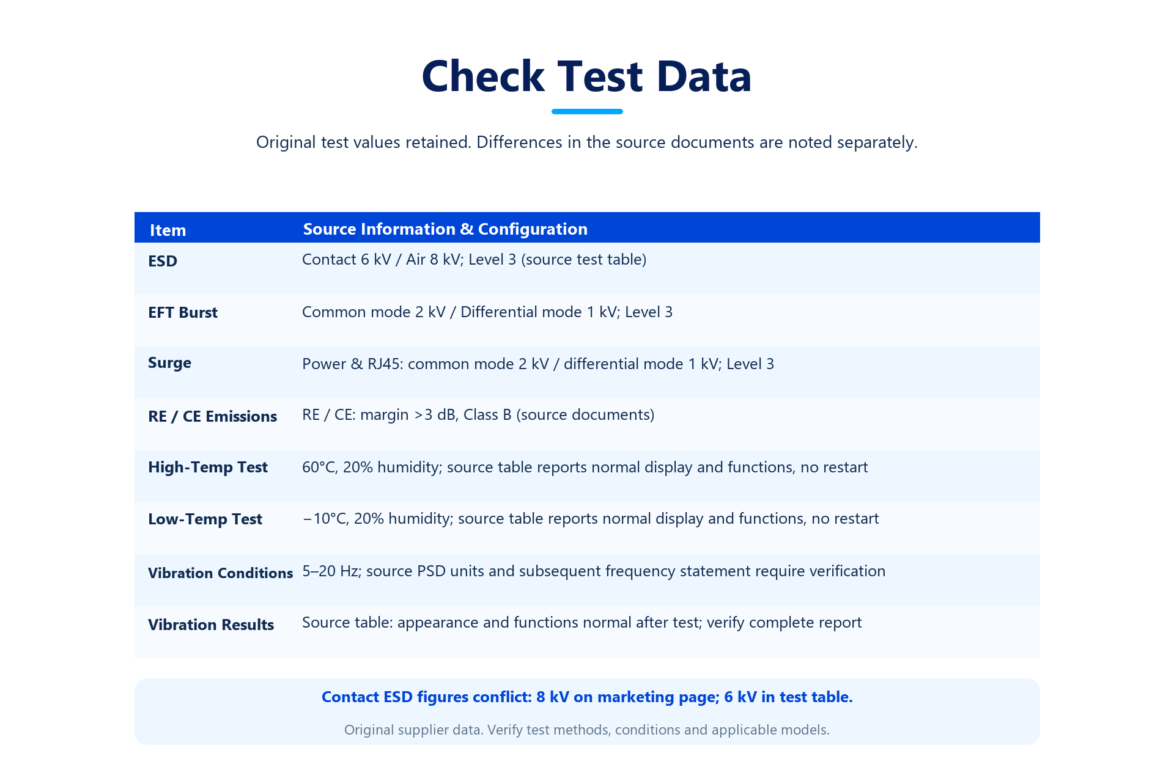
Task: Select Source Information & Configuration header
Action: (x=445, y=229)
